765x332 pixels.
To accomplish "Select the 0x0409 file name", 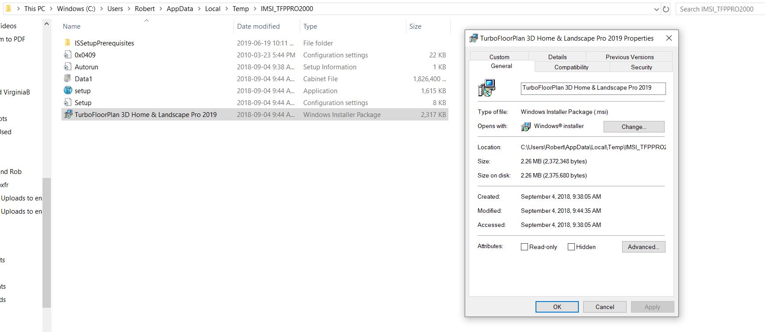I will 85,55.
